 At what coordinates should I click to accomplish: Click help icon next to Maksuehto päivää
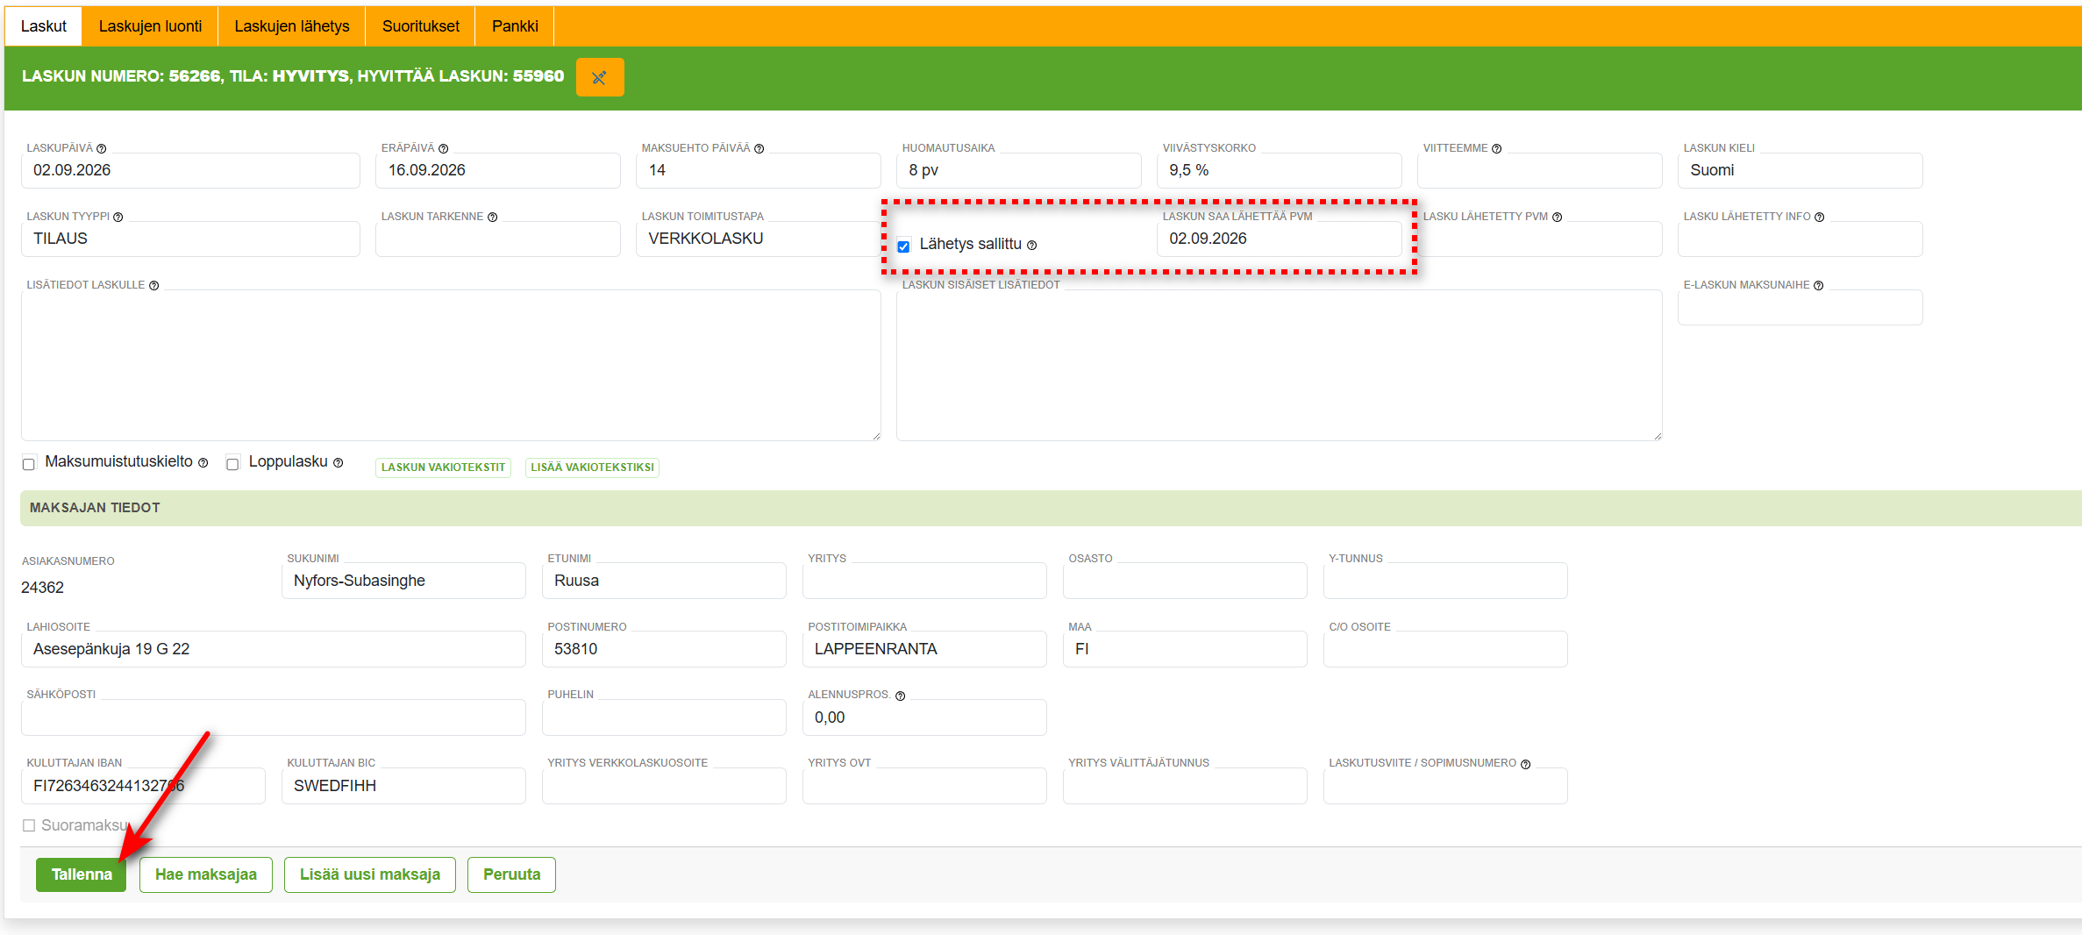(759, 149)
